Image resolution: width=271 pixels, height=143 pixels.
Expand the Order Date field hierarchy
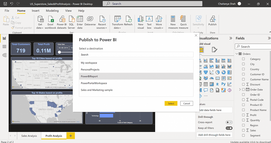click(x=240, y=89)
